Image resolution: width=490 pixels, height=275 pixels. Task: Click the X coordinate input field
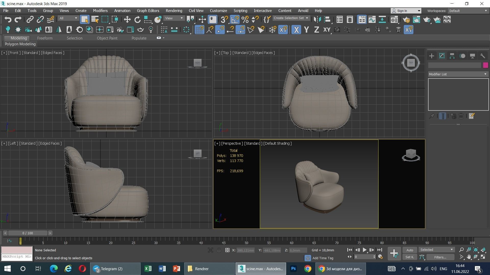[246, 250]
